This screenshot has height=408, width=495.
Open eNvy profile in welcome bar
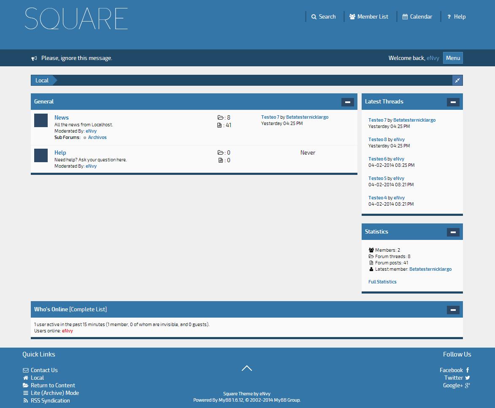tap(433, 58)
